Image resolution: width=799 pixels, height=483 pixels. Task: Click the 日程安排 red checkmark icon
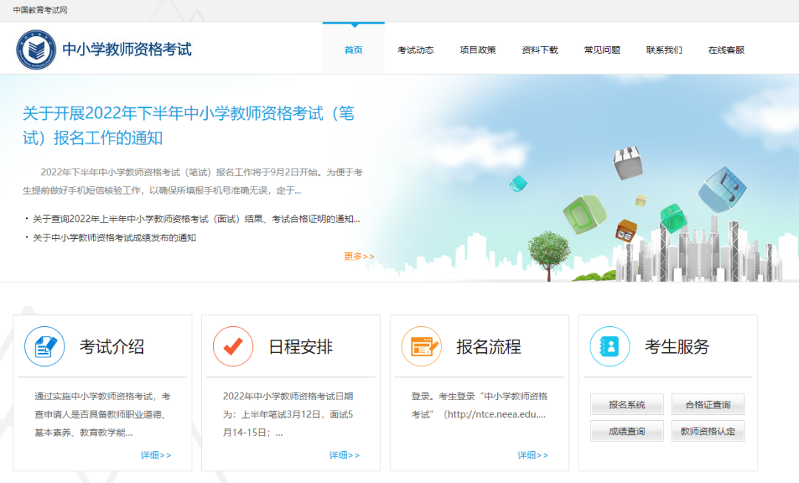(233, 346)
